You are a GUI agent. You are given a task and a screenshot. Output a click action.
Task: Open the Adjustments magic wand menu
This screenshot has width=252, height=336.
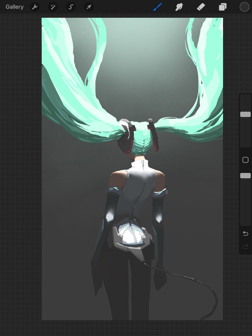coord(53,7)
